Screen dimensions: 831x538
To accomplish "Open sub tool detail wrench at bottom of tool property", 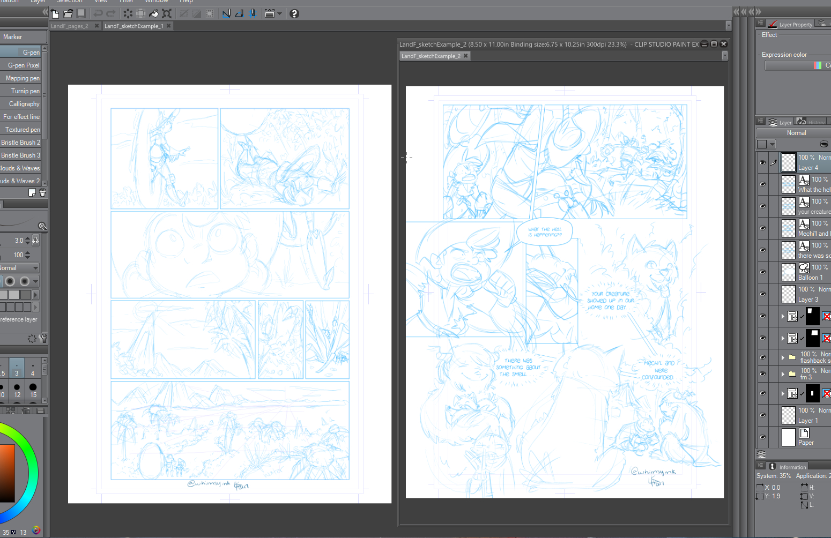I will click(x=43, y=338).
